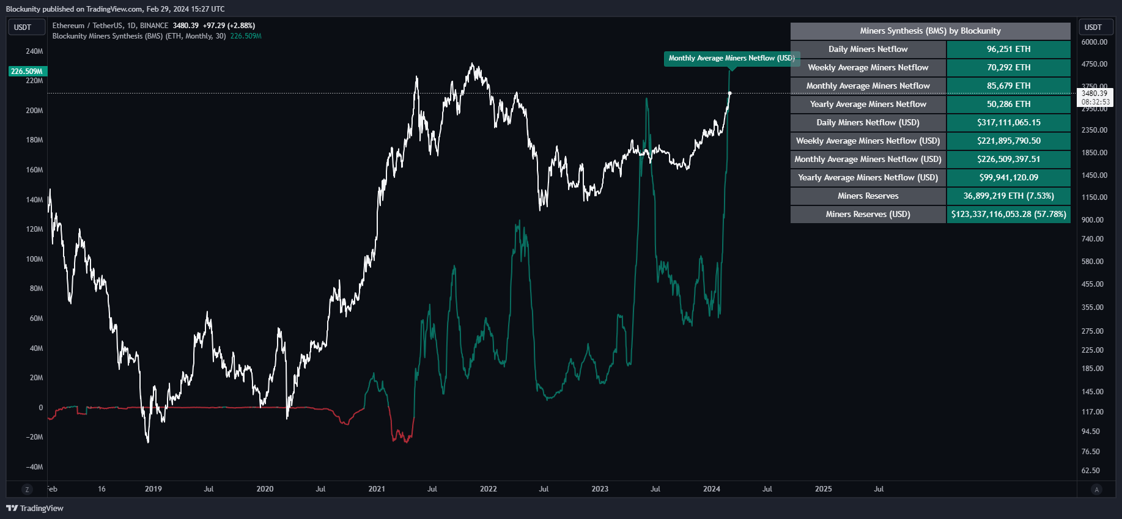
Task: Click the 2024 label on time axis
Action: 712,489
